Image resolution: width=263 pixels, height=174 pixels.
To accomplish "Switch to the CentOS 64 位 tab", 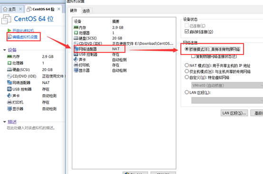I will [44, 9].
